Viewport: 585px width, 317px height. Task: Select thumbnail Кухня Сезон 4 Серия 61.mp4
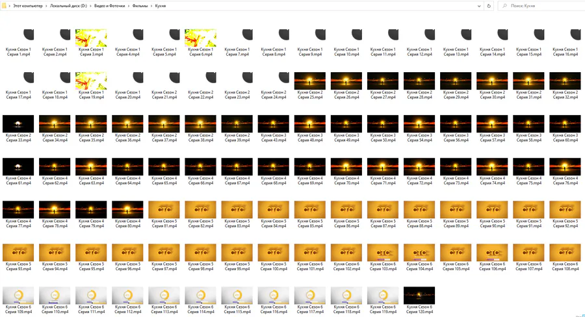tap(18, 166)
